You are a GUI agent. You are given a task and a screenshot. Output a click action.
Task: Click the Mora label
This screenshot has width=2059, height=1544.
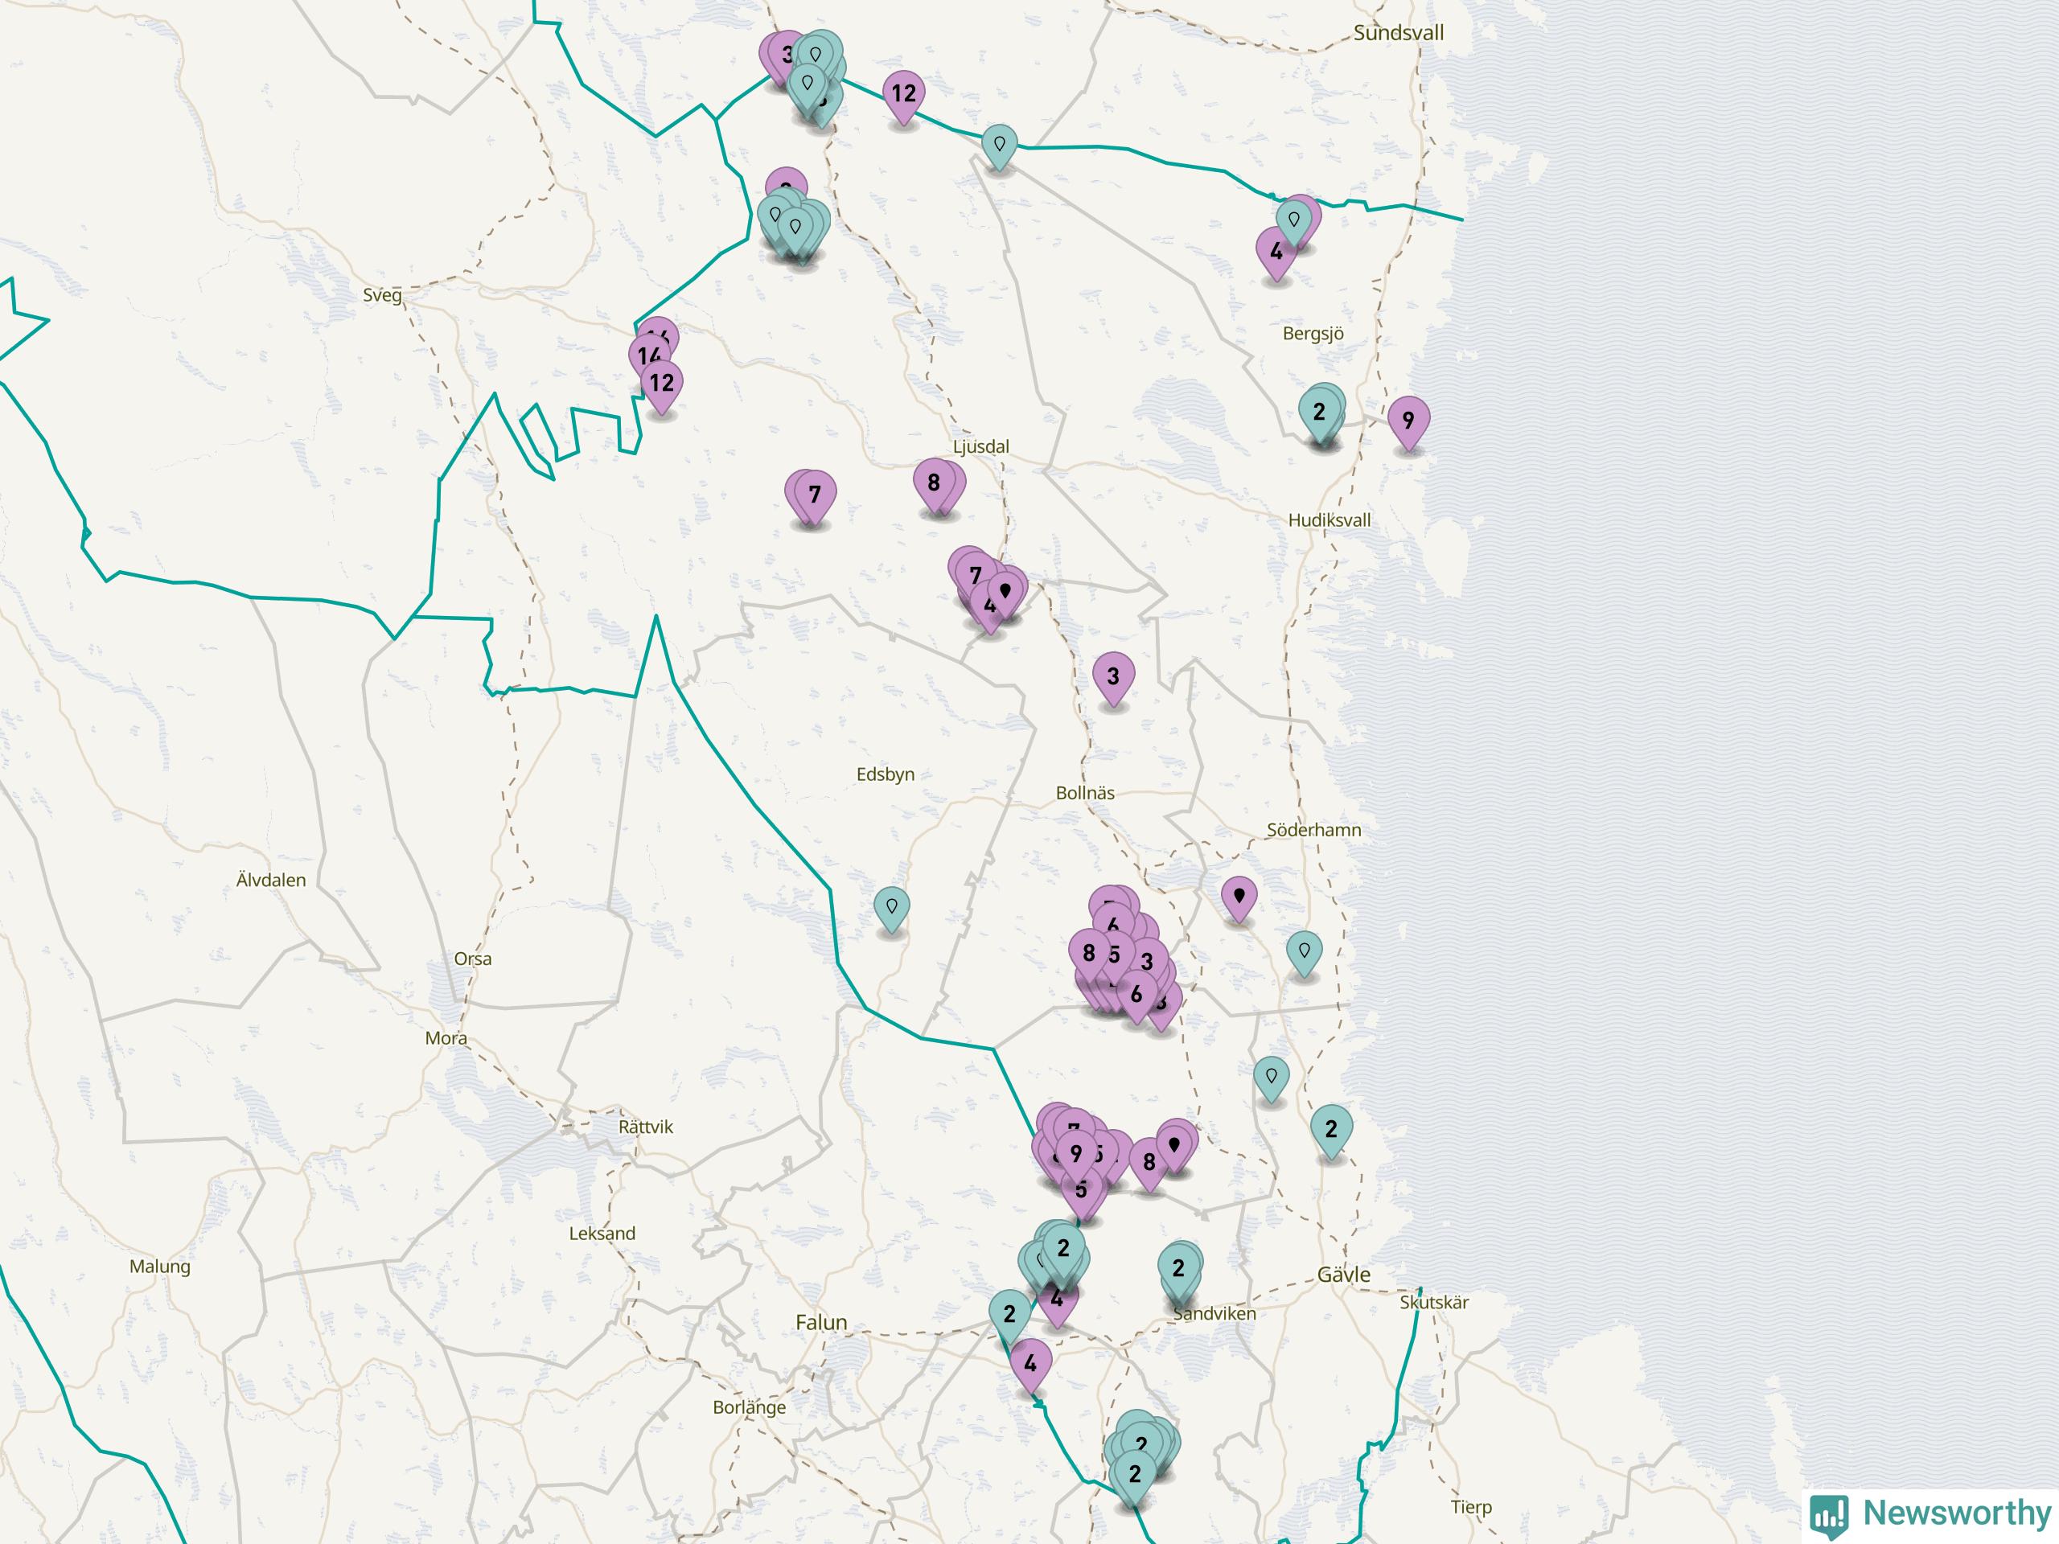tap(446, 1037)
